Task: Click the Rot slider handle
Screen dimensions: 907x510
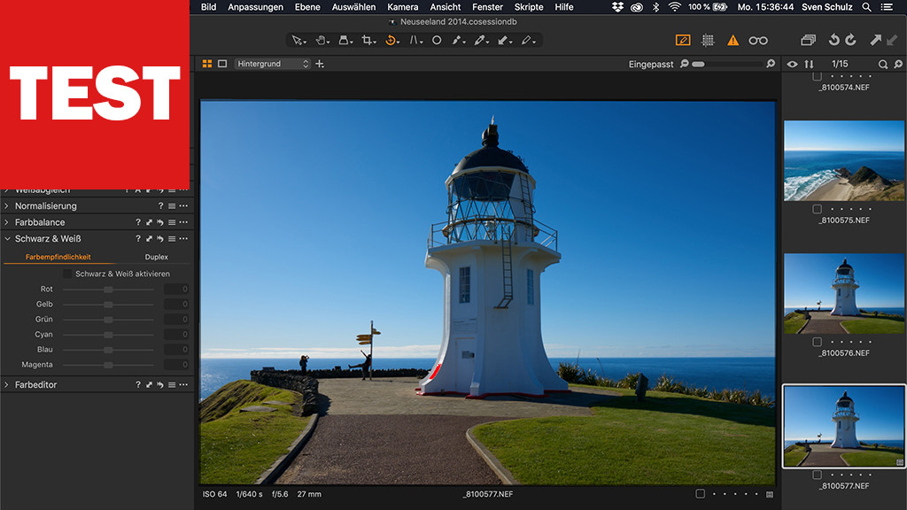Action: click(x=108, y=290)
